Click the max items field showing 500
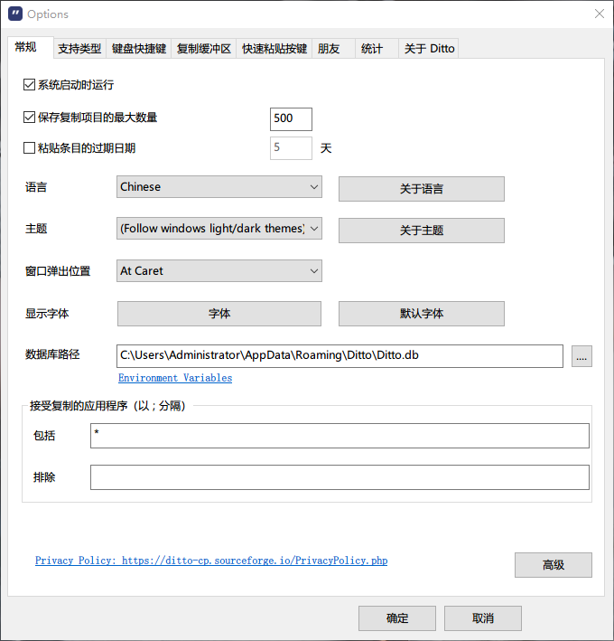Screen dimensions: 614x641 (291, 119)
